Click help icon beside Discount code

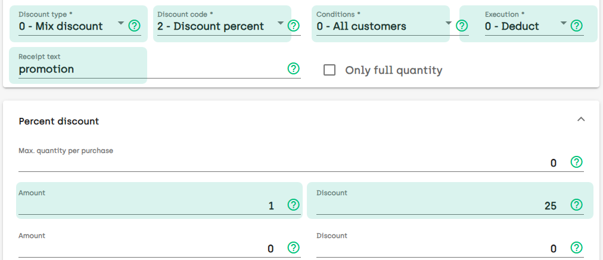[x=293, y=26]
